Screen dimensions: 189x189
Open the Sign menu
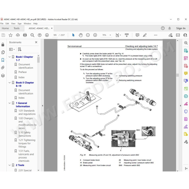[19, 23]
